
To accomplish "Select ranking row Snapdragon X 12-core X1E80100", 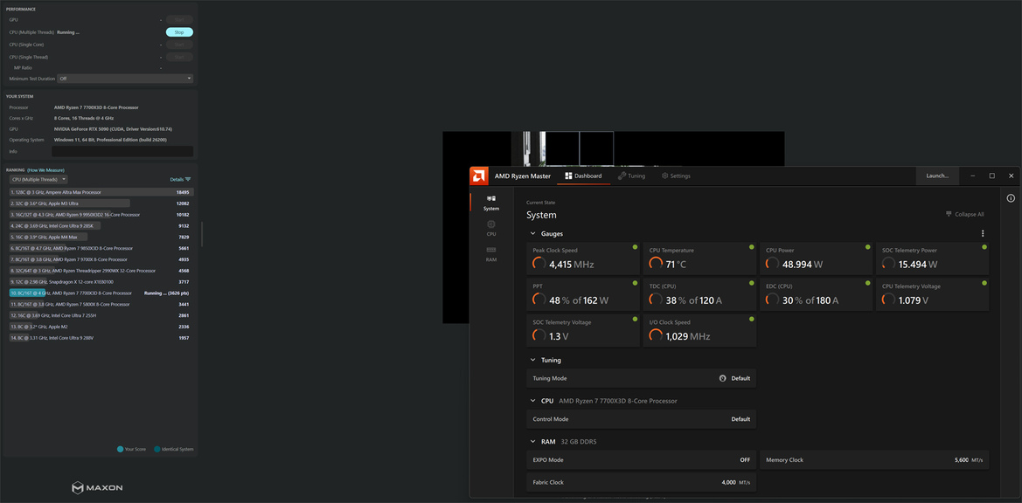I will [x=101, y=282].
